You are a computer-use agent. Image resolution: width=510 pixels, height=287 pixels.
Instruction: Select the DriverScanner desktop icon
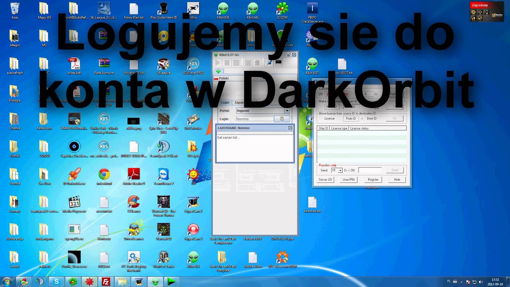[133, 232]
